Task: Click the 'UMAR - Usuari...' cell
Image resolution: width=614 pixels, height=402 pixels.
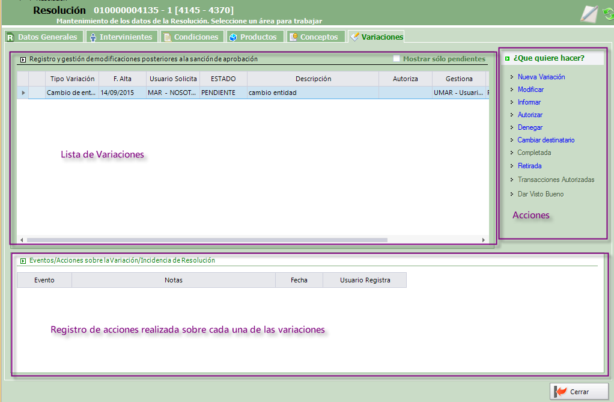Action: (459, 93)
